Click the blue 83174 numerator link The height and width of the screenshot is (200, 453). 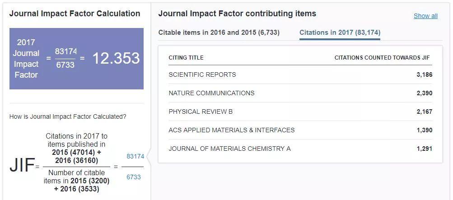(x=135, y=156)
